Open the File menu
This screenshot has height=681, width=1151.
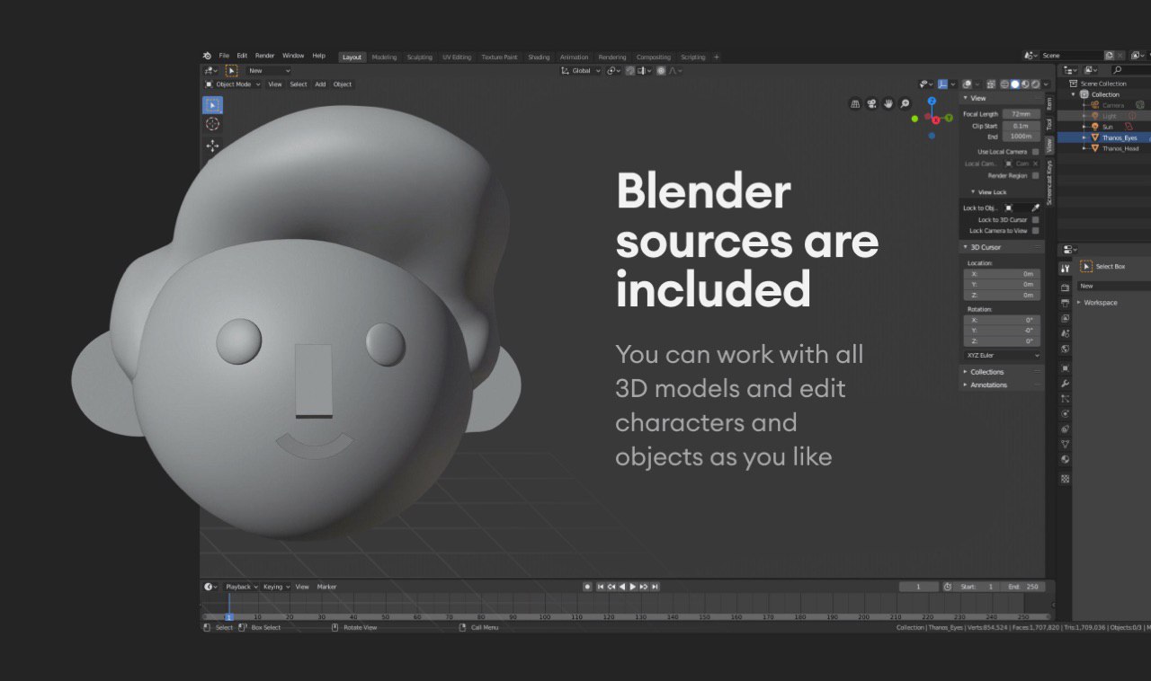click(x=224, y=56)
